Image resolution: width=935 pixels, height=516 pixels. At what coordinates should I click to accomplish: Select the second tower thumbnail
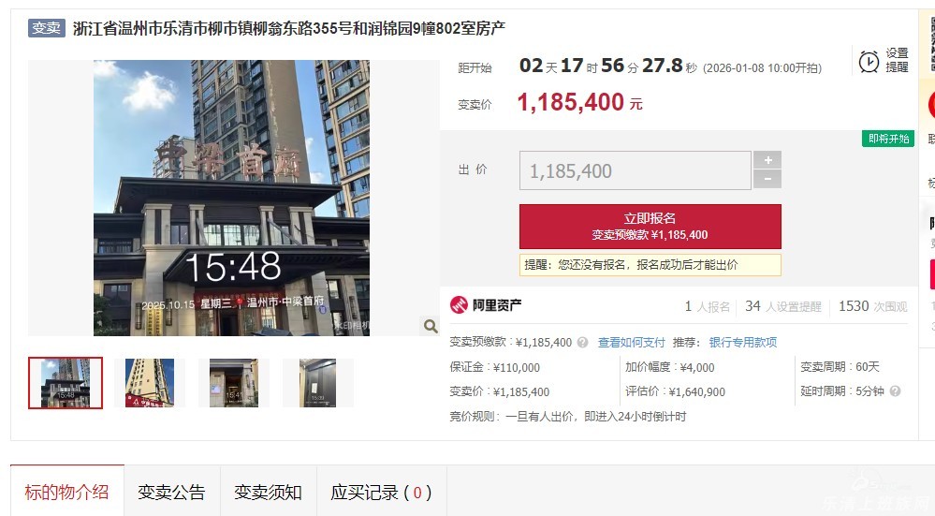[150, 383]
